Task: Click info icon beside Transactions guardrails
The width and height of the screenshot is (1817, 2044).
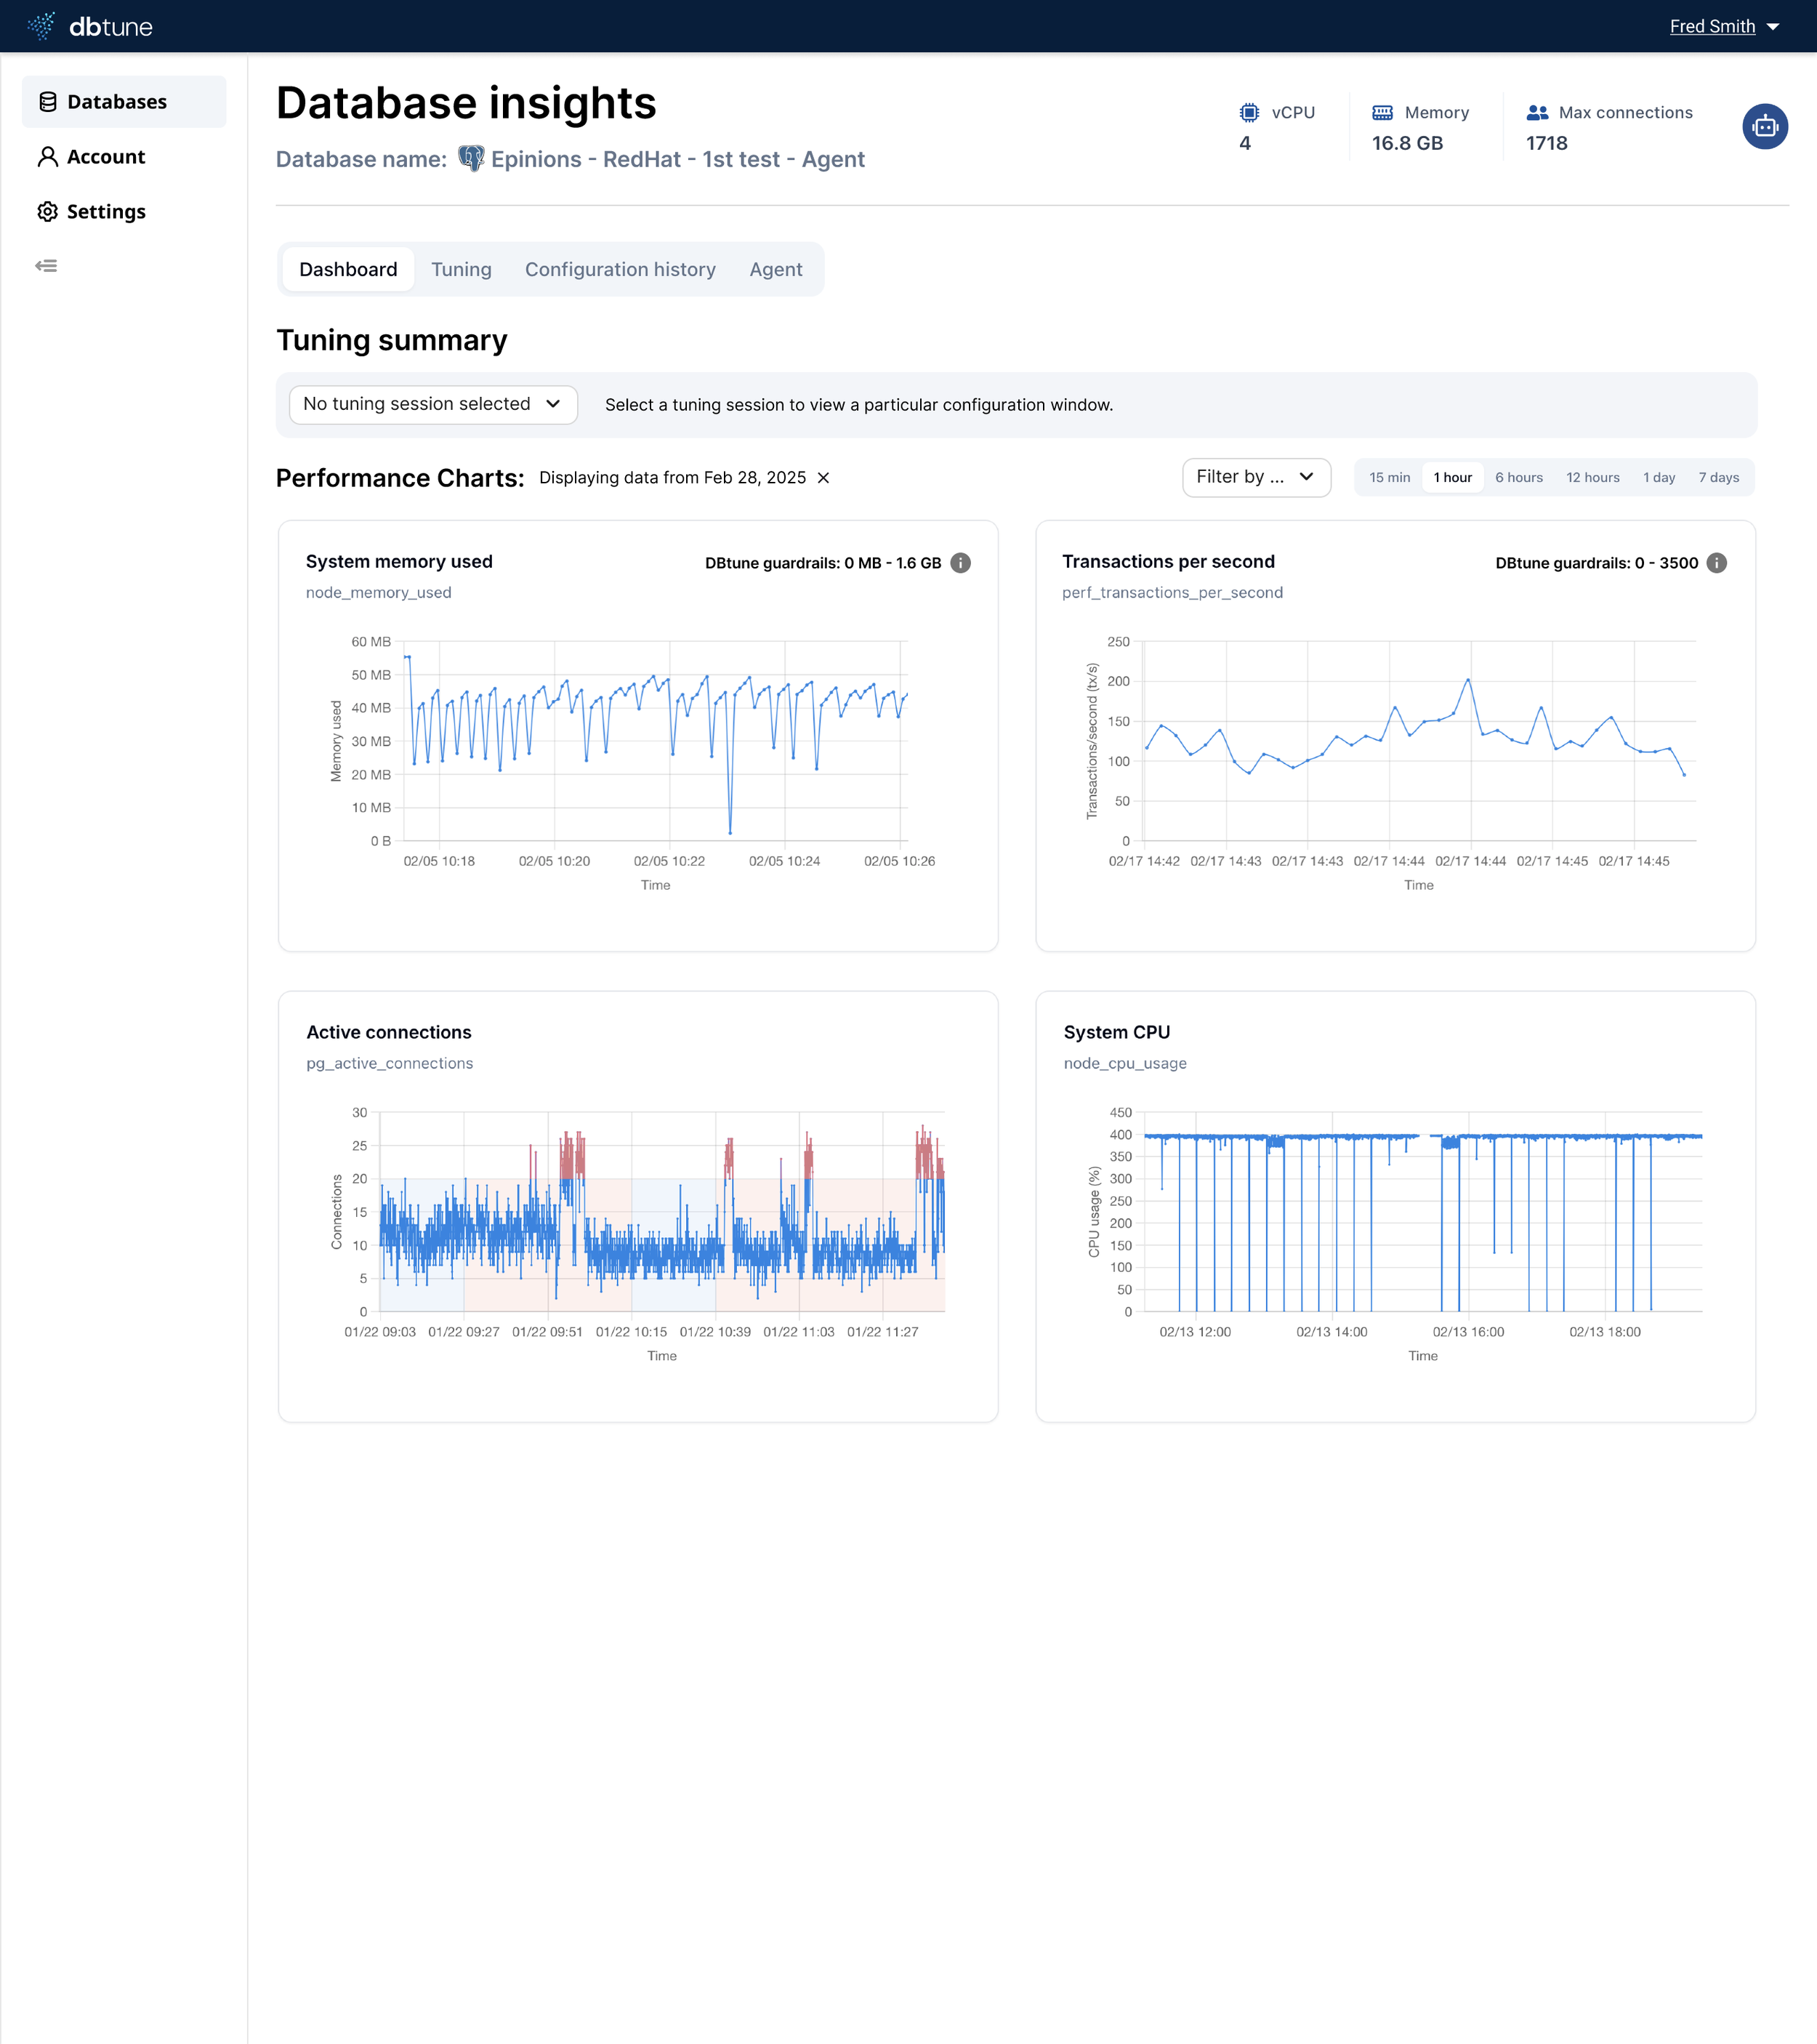Action: 1716,563
